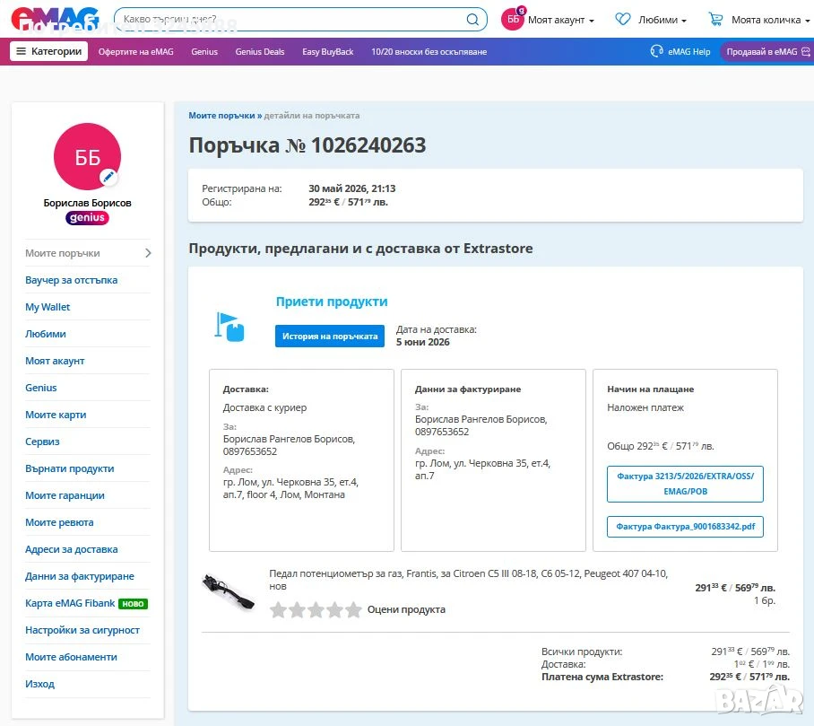The width and height of the screenshot is (814, 726).
Task: Click the genius badge under username
Action: coord(87,218)
